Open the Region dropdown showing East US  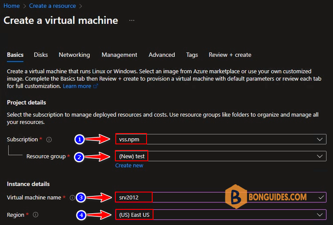(x=221, y=215)
